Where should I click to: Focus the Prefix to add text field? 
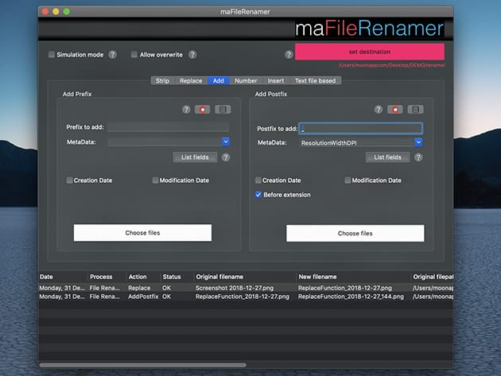(168, 126)
